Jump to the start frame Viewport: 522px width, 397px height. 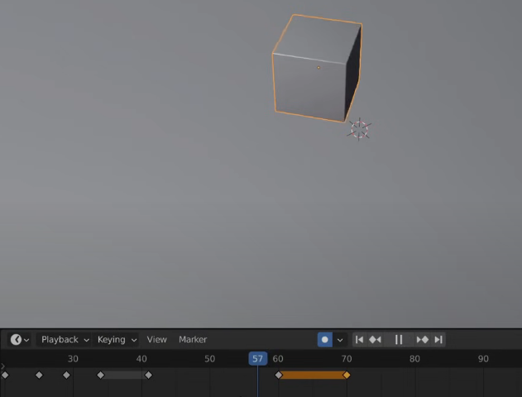pyautogui.click(x=360, y=339)
